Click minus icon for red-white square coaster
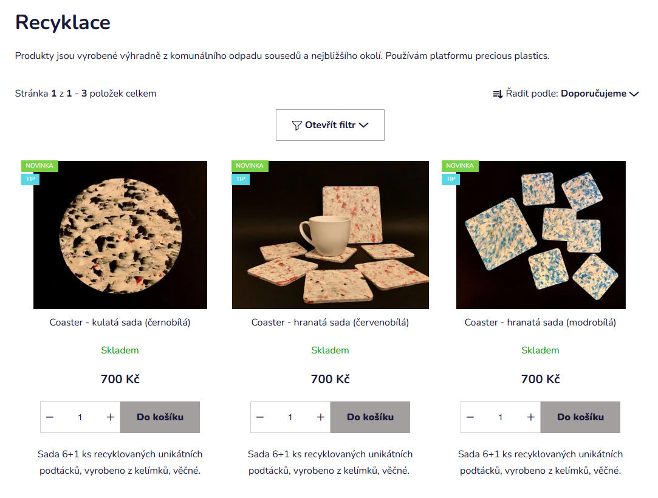Image resolution: width=658 pixels, height=498 pixels. pyautogui.click(x=261, y=417)
